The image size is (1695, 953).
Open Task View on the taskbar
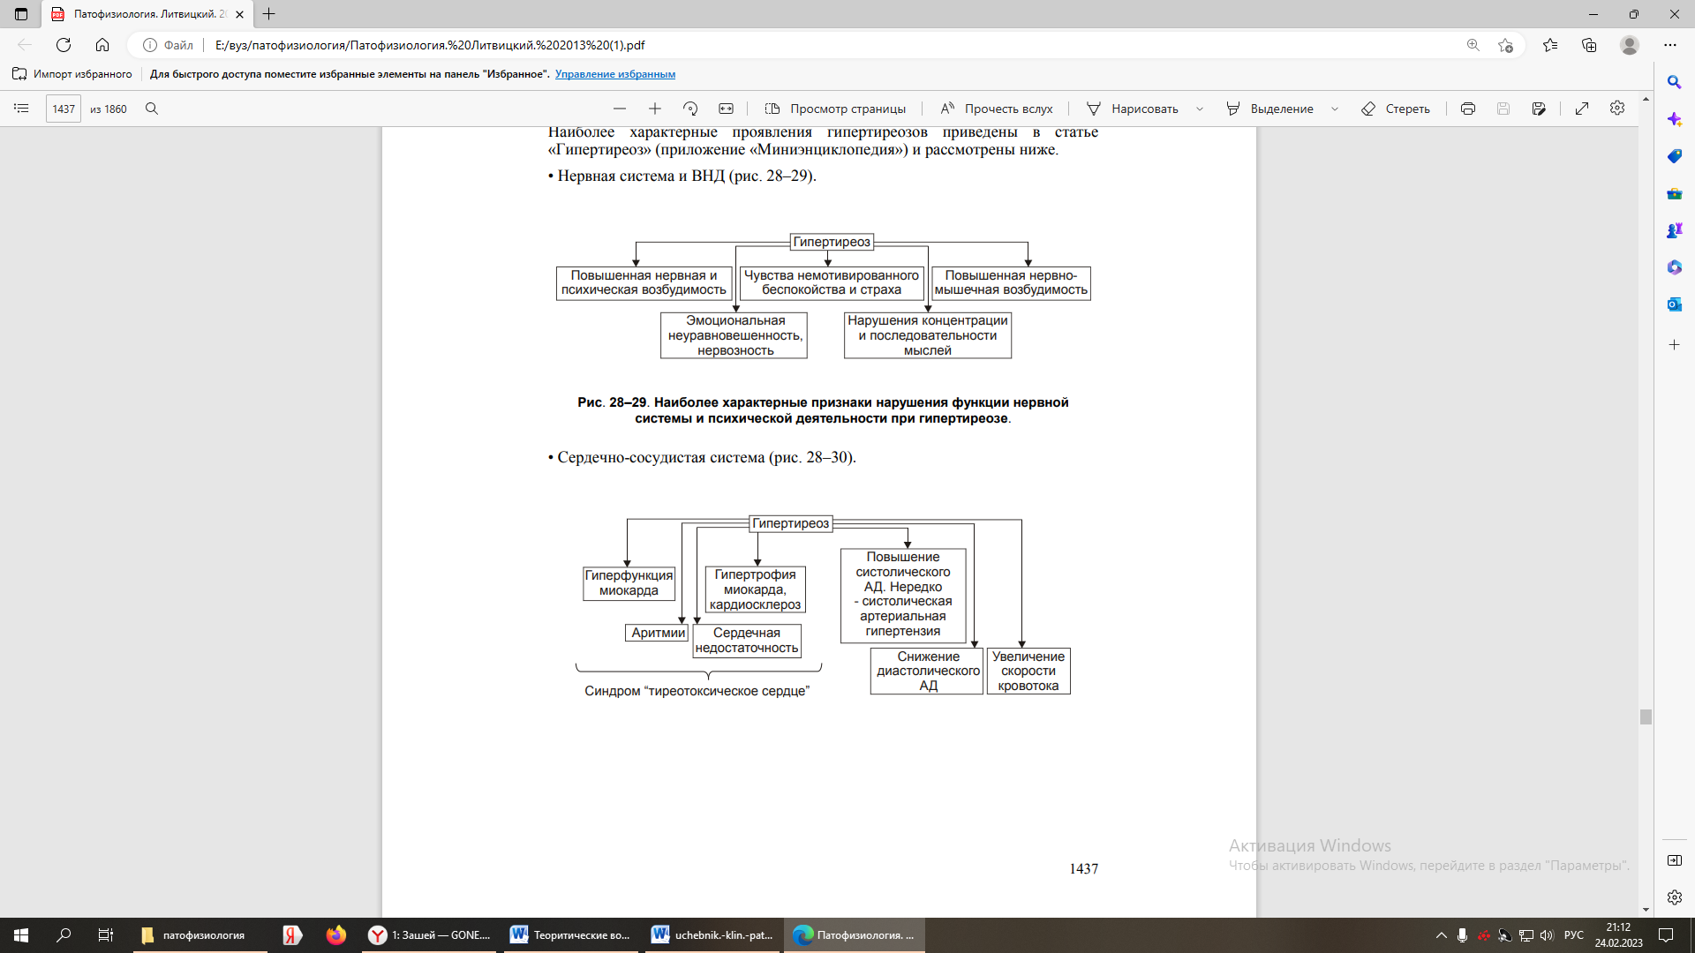105,935
